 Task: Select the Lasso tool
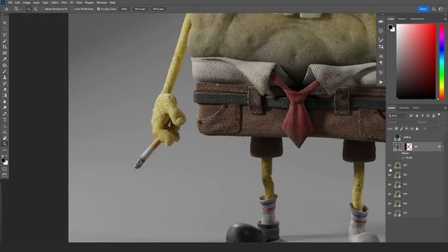pyautogui.click(x=5, y=34)
